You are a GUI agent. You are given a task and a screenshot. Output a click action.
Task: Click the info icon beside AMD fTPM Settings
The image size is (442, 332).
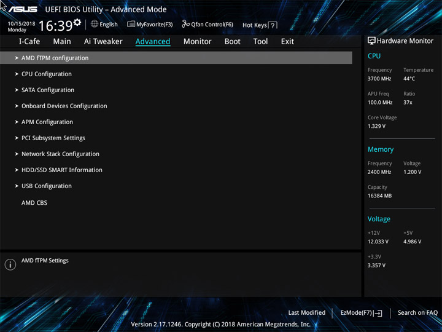10,264
